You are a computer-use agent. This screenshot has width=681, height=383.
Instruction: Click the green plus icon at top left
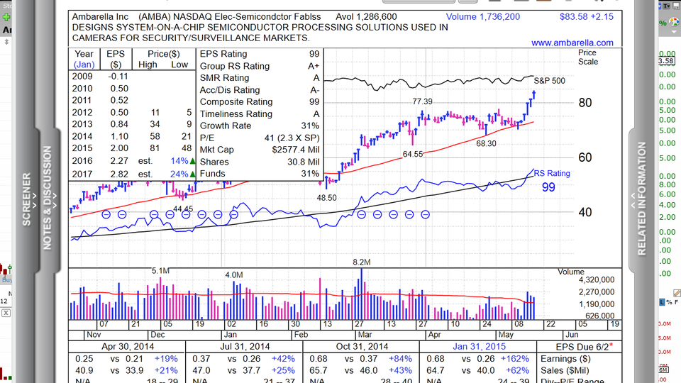point(6,17)
